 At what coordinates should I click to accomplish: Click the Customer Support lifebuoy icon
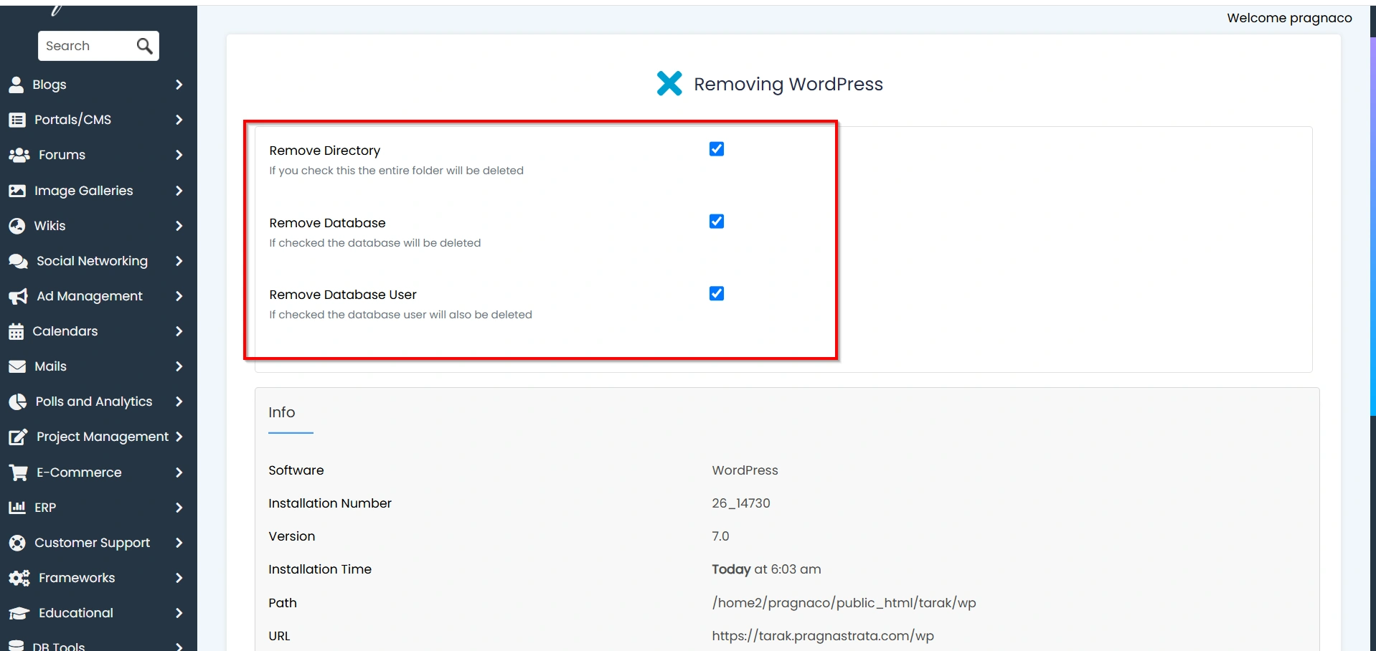[x=17, y=543]
